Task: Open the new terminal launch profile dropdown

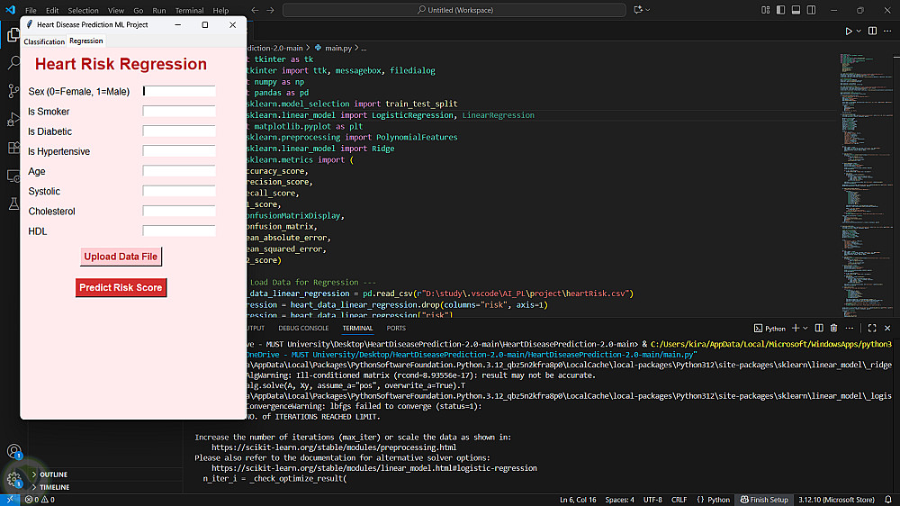Action: pos(805,329)
